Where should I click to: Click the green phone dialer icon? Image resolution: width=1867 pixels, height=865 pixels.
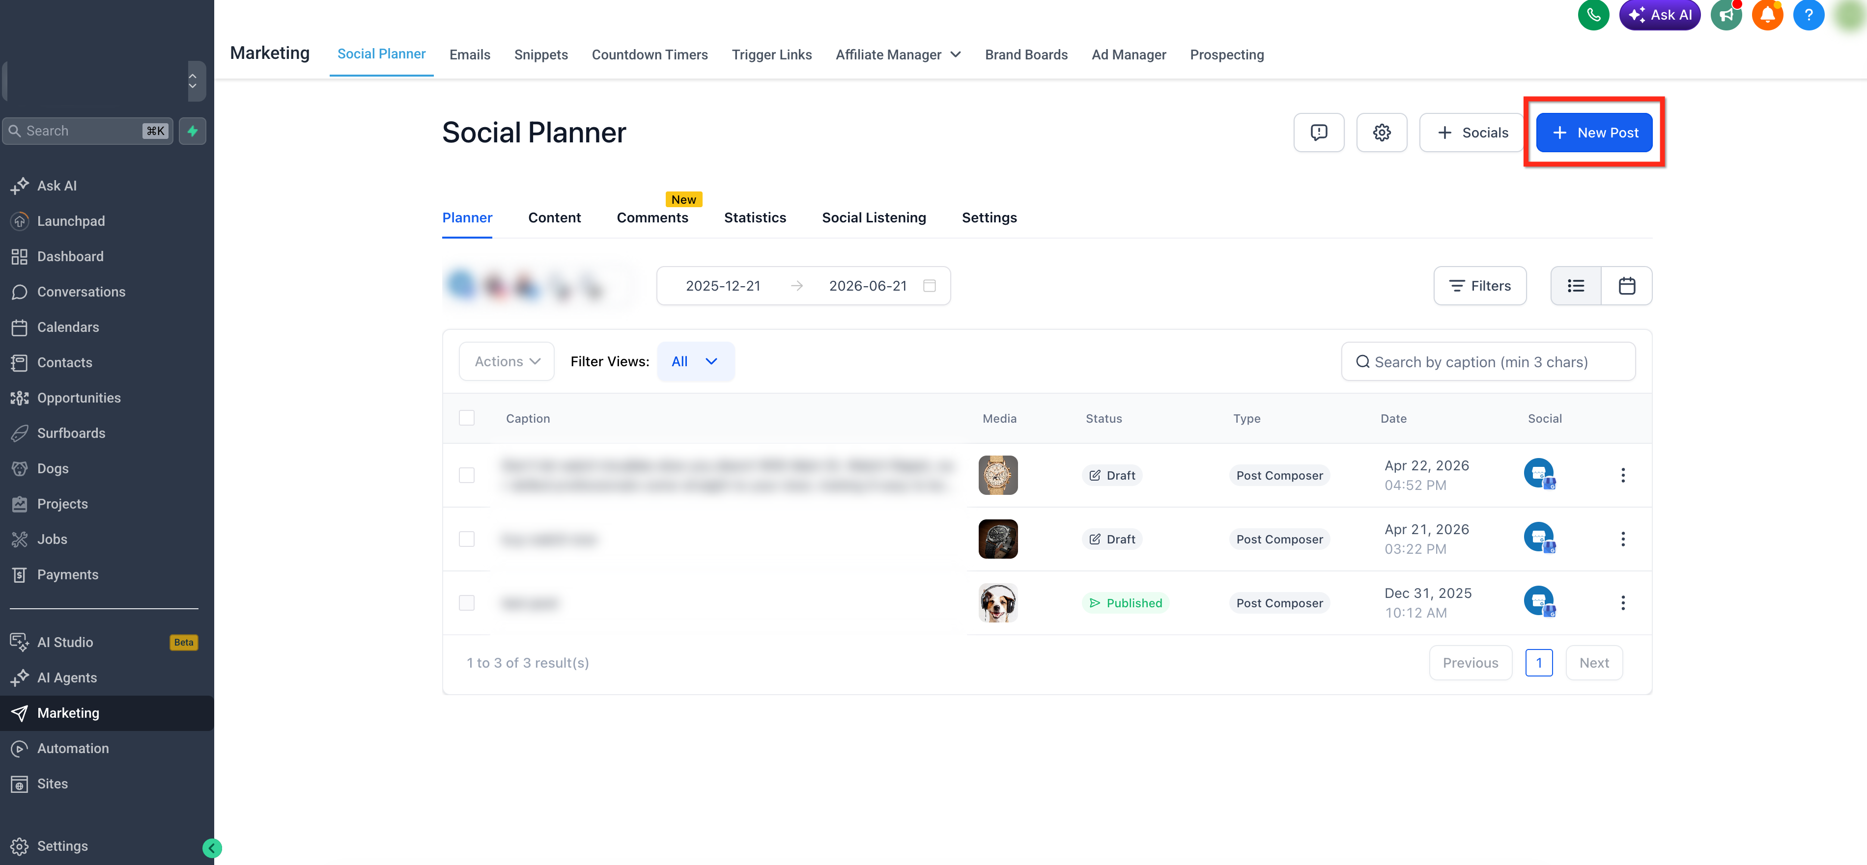[1593, 15]
